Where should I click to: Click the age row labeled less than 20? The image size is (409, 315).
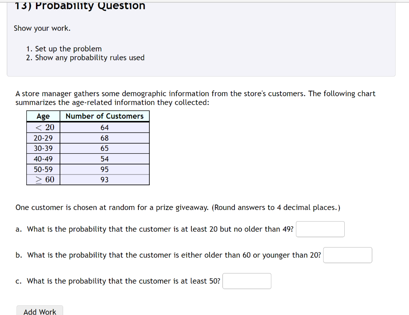pyautogui.click(x=43, y=127)
